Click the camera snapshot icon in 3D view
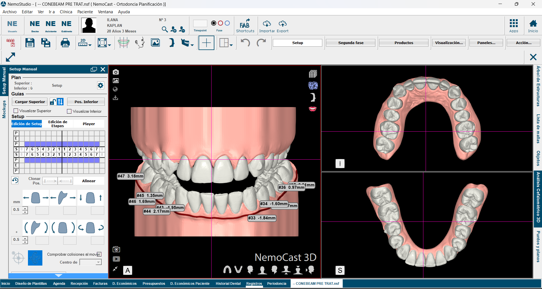The width and height of the screenshot is (542, 289). click(116, 72)
